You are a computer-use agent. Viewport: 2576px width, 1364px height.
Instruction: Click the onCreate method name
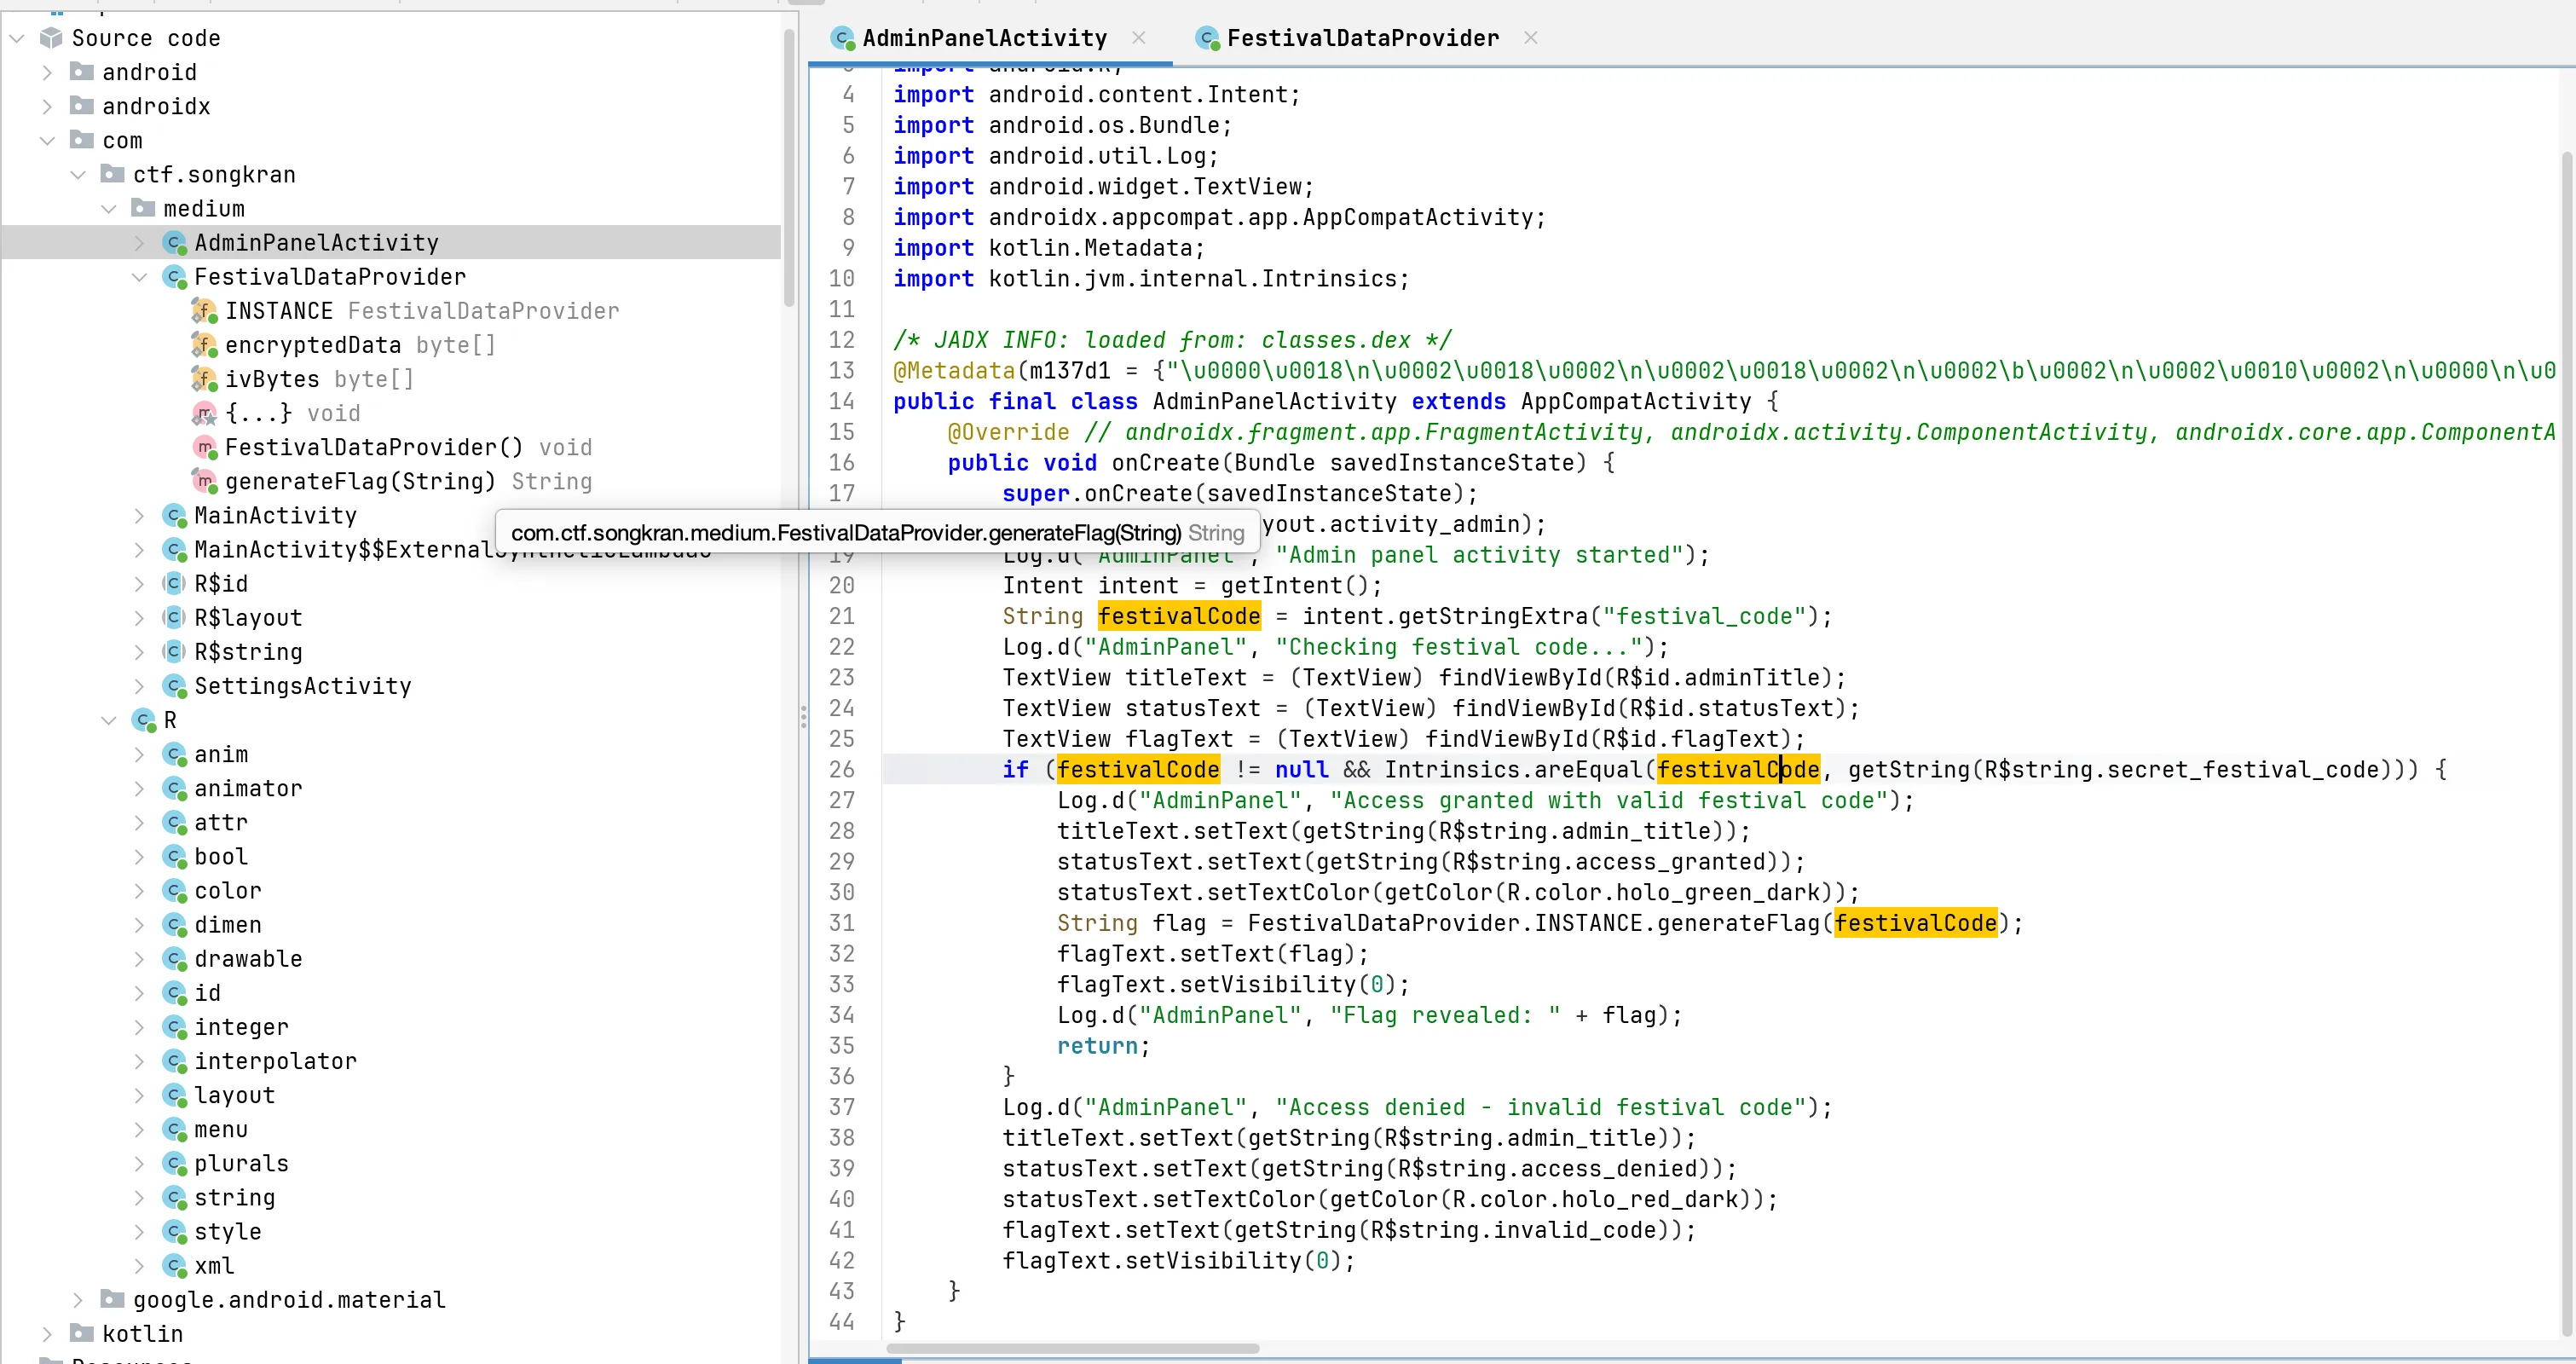coord(1166,463)
